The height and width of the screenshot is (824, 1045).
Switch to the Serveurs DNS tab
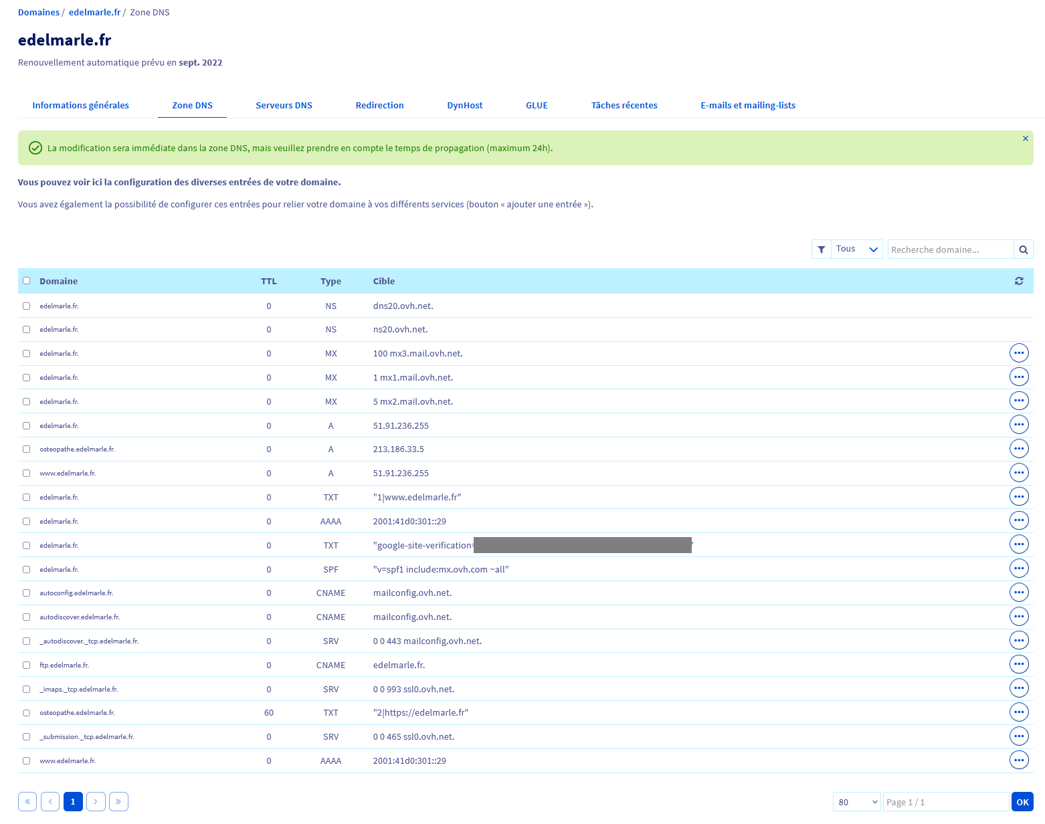pos(284,105)
